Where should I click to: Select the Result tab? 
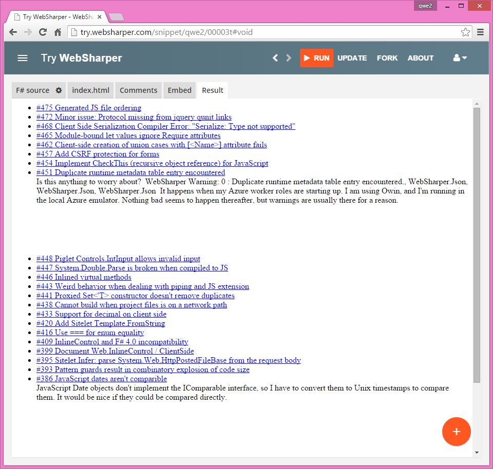pyautogui.click(x=212, y=90)
